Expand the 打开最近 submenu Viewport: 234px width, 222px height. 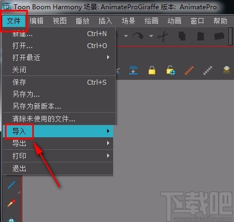tap(60, 57)
